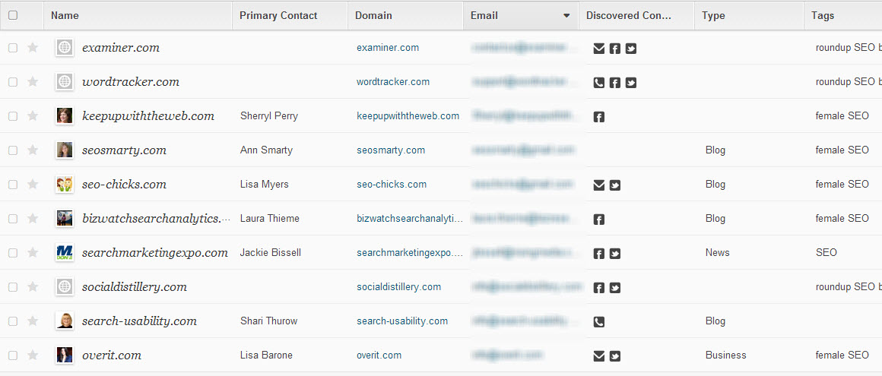Image resolution: width=882 pixels, height=376 pixels.
Task: Click the email icon in overit.com row
Action: (599, 356)
